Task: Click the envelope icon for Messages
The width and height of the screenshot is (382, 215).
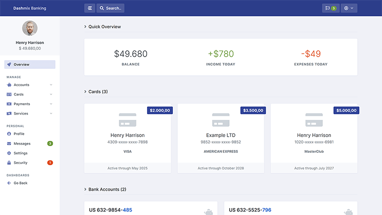Action: [9, 144]
